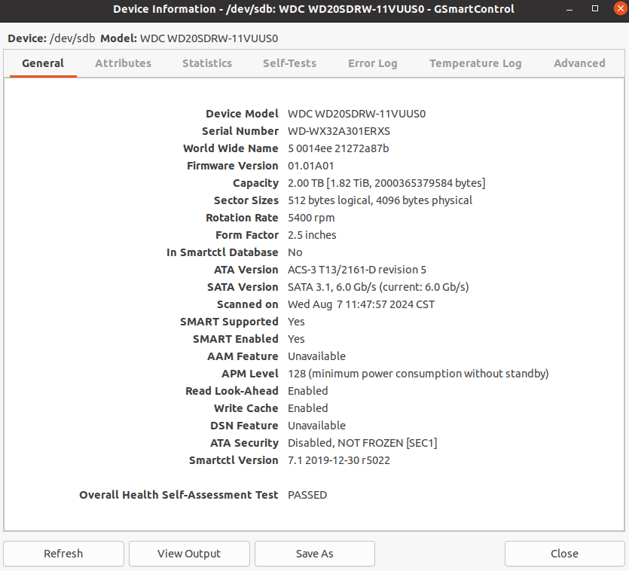Click the Refresh button
Viewport: 629px width, 571px height.
coord(63,554)
